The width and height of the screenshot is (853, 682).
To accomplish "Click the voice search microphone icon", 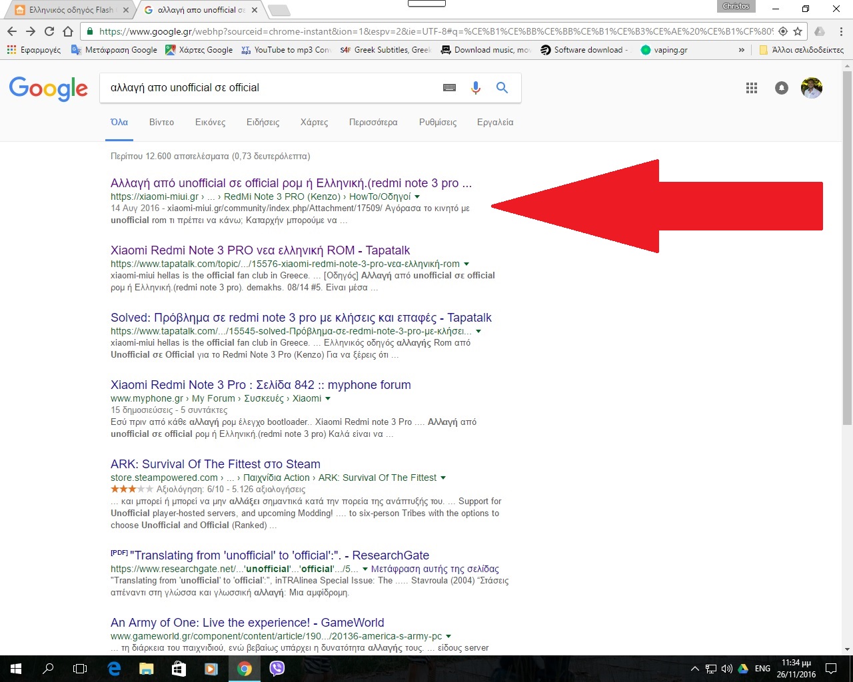I will (x=475, y=88).
